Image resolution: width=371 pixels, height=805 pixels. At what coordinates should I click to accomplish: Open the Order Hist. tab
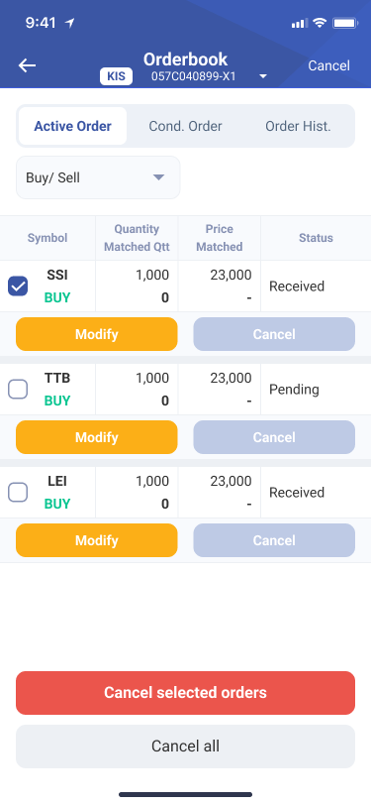tap(298, 126)
